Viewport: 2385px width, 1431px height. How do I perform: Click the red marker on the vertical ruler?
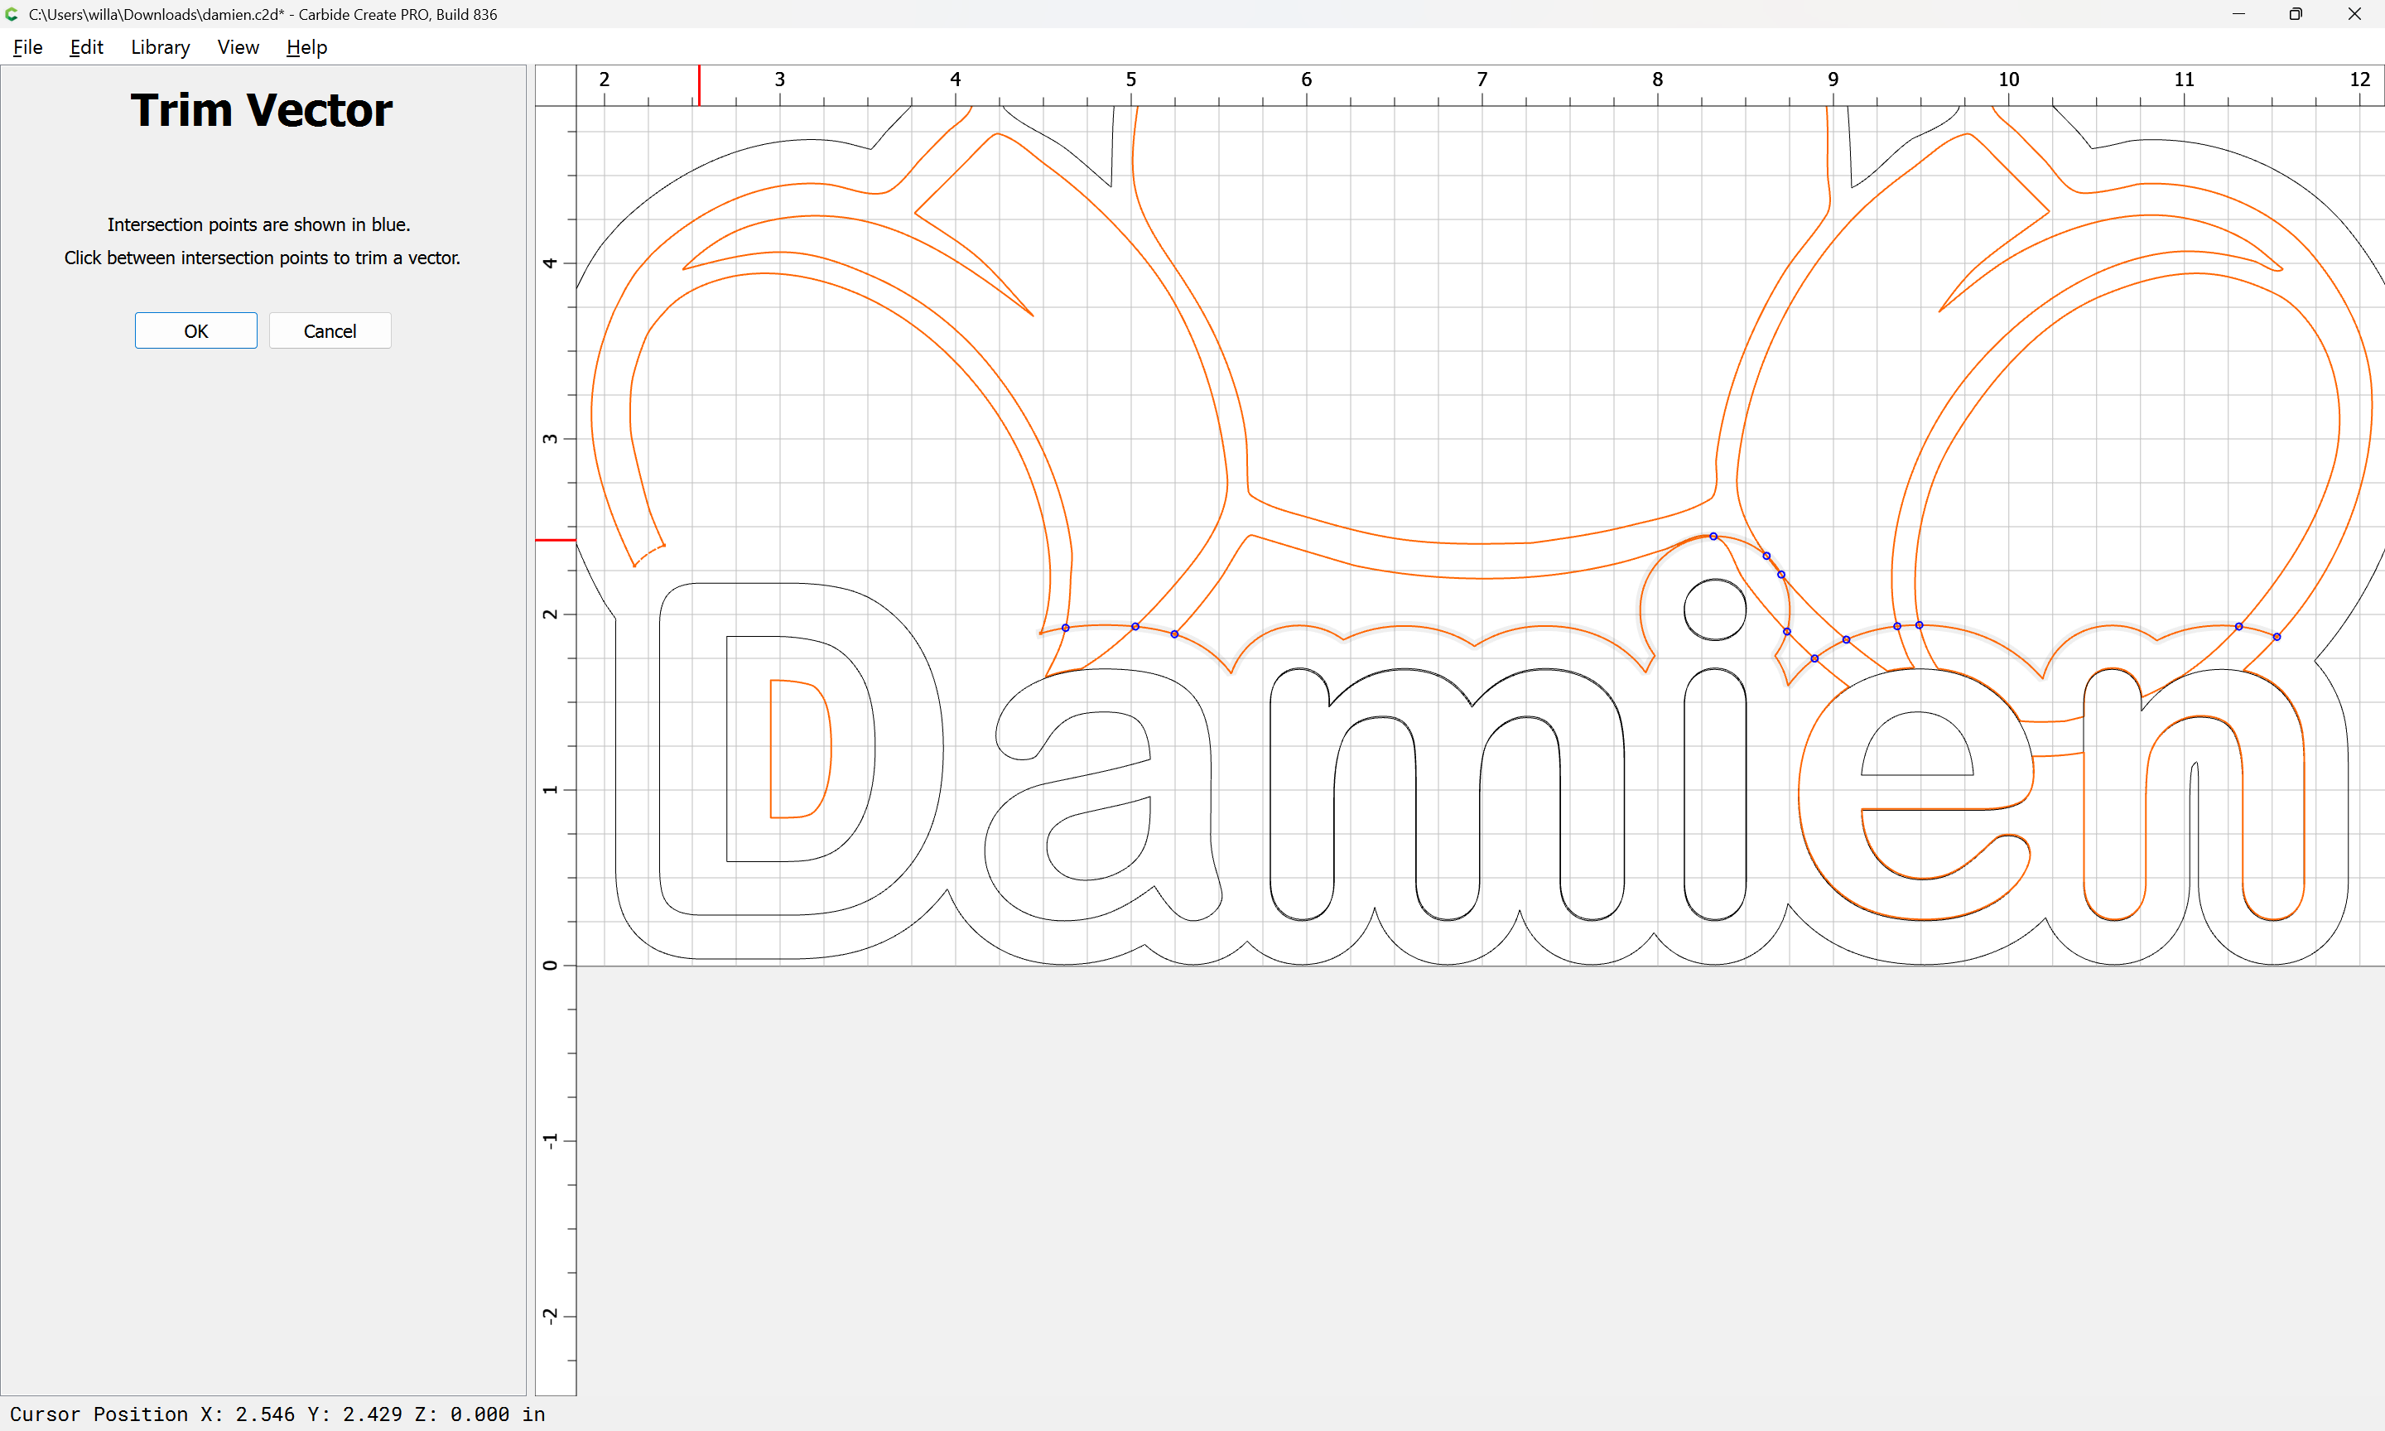pyautogui.click(x=556, y=540)
